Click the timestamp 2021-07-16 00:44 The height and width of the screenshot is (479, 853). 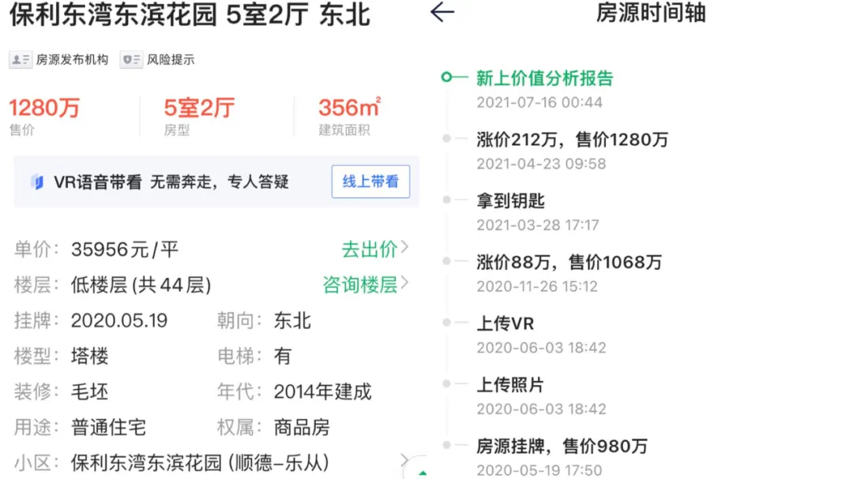point(539,103)
